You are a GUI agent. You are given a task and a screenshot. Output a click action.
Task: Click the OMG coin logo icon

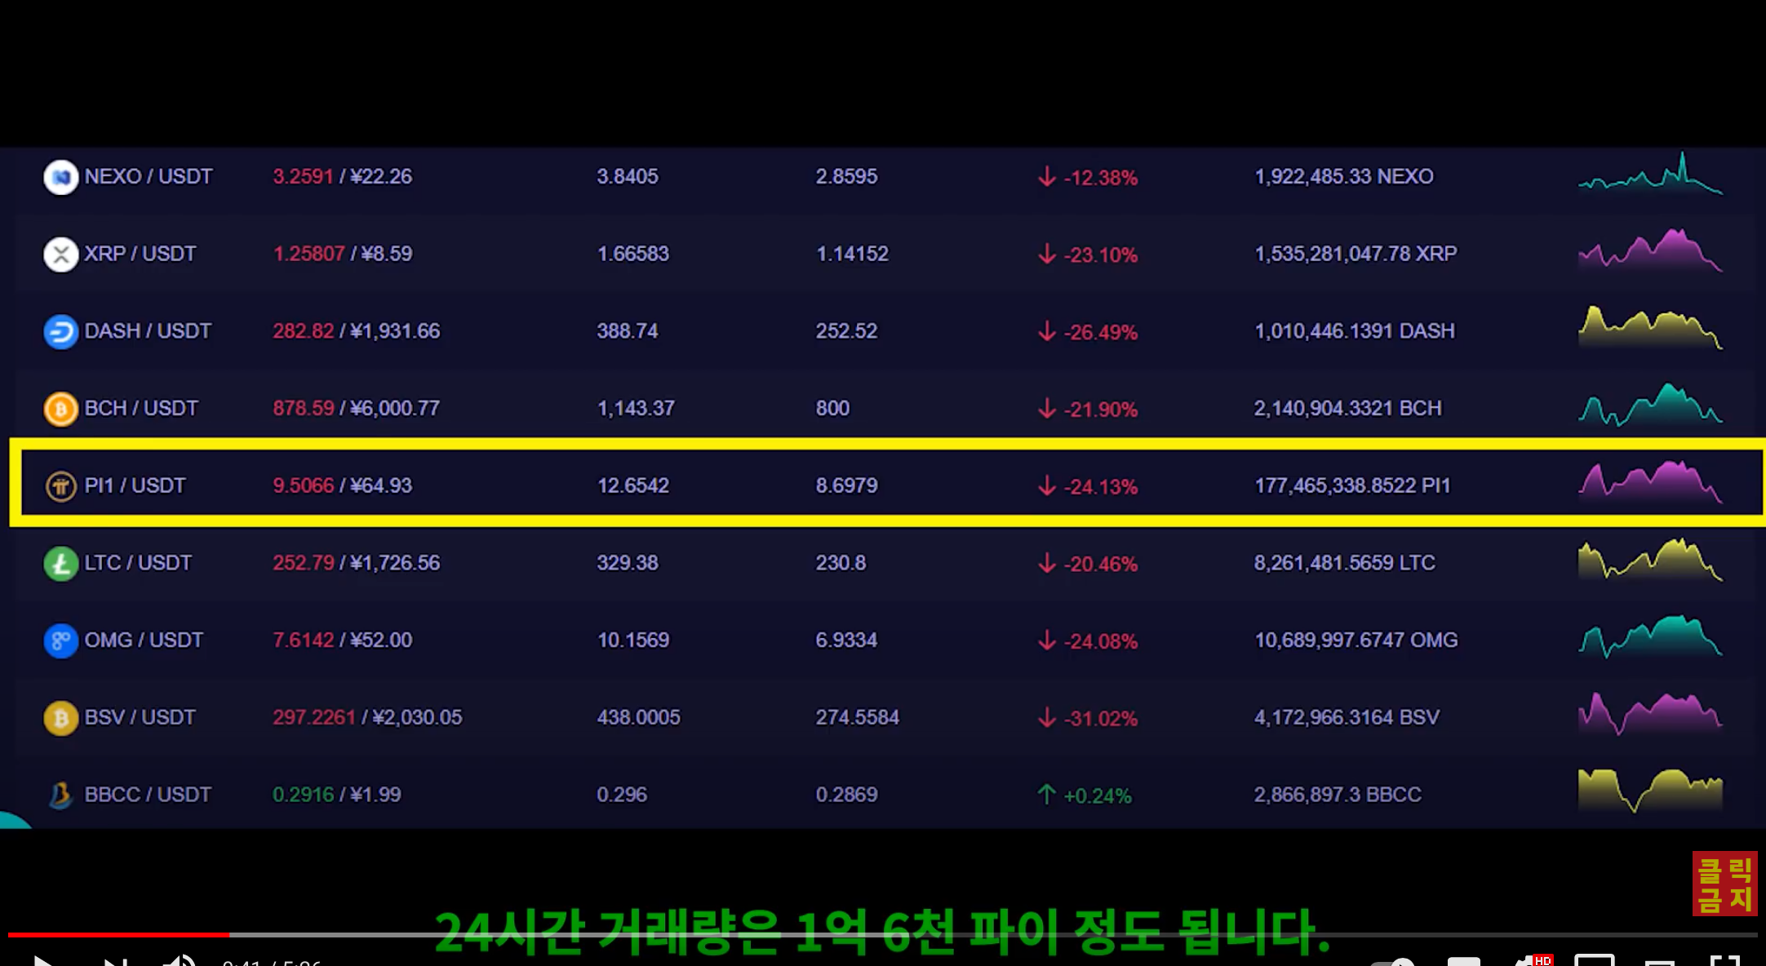click(x=60, y=641)
